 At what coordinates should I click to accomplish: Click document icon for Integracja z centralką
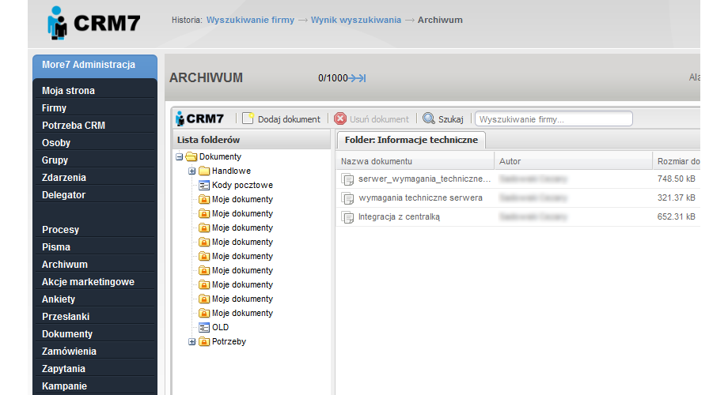click(x=347, y=216)
